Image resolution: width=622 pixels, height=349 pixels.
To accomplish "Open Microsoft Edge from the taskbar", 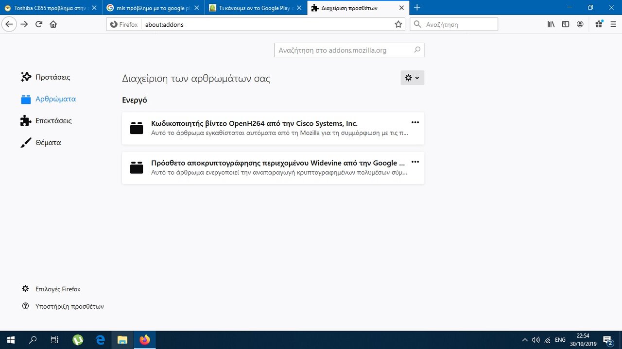I will point(100,340).
